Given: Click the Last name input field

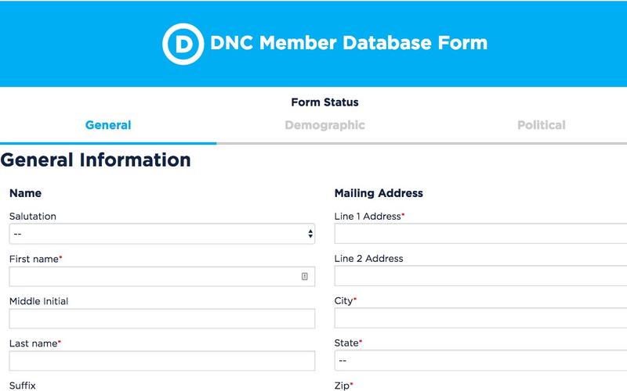Looking at the screenshot, I should (161, 361).
